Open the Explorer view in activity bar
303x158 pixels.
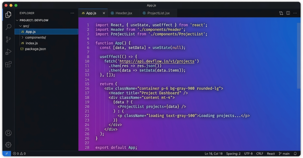(8, 15)
